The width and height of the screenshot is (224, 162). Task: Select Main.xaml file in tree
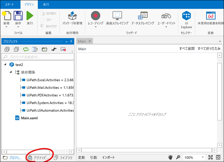point(27,118)
